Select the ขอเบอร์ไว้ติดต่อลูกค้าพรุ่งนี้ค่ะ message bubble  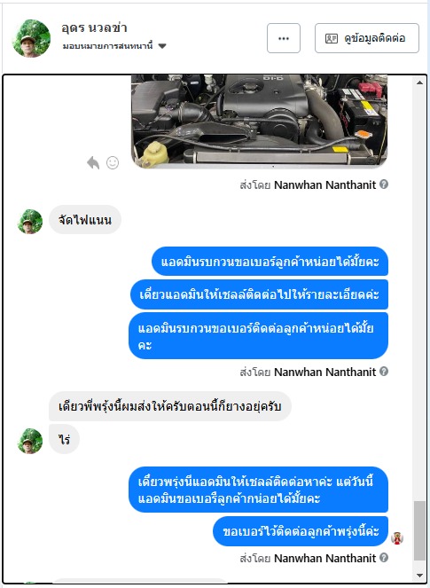(x=301, y=531)
